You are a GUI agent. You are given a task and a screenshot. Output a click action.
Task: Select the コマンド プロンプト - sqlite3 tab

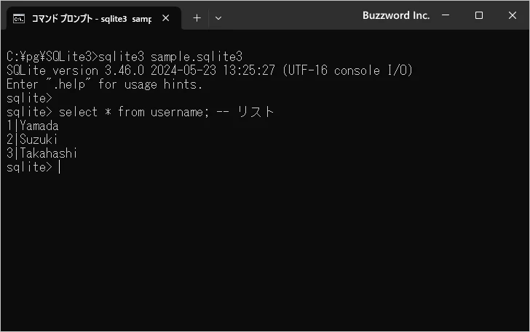tap(91, 17)
